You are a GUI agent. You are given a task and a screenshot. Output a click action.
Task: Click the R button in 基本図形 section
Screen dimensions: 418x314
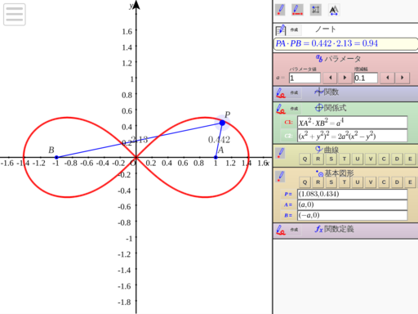tap(318, 182)
